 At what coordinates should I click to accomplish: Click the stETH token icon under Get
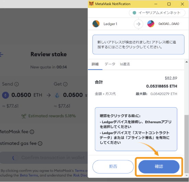click(57, 95)
